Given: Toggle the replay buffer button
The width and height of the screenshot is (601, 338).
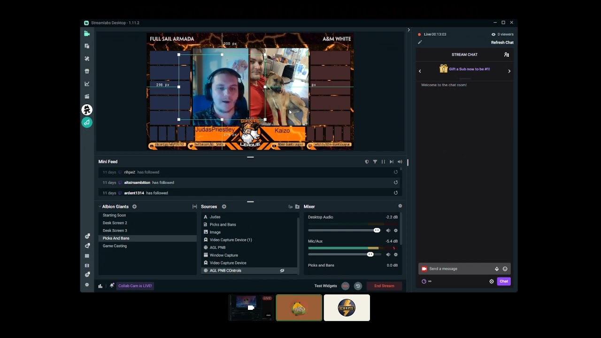Looking at the screenshot, I should [x=358, y=286].
